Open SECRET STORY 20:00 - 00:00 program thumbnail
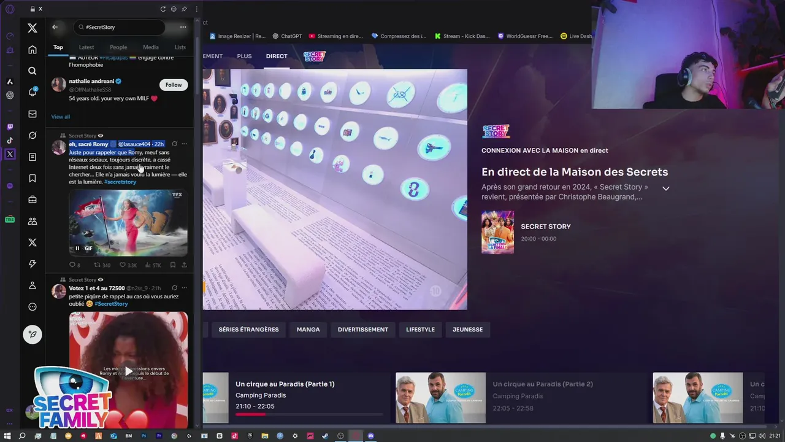Screen dimensions: 785x442 coord(497,232)
